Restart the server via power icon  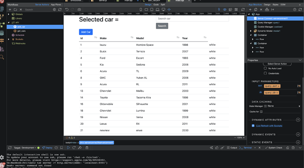[56, 148]
